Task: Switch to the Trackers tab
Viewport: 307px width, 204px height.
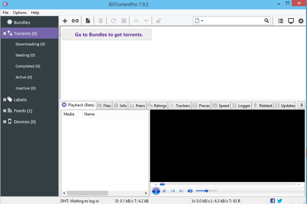Action: (x=180, y=106)
